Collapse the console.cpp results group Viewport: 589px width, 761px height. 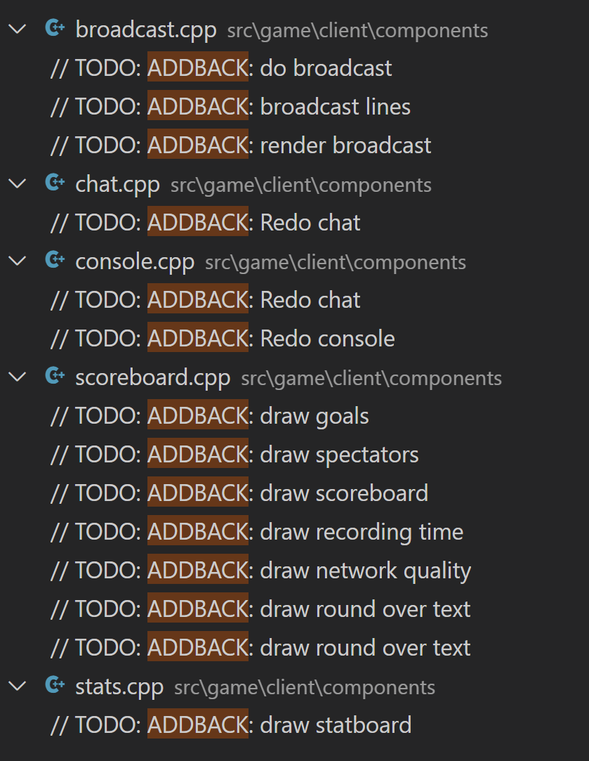18,261
